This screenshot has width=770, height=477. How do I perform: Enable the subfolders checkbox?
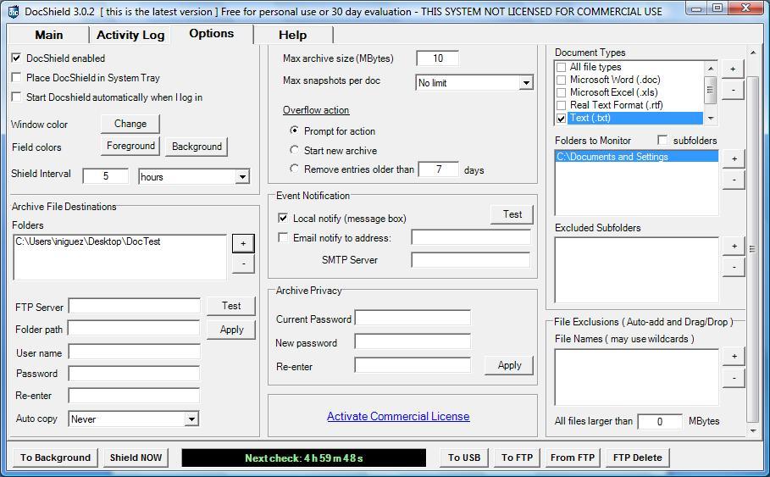(662, 140)
